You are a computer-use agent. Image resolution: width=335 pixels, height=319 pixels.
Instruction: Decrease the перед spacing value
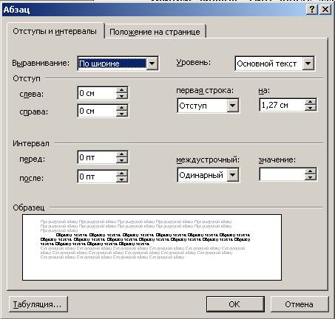[122, 160]
